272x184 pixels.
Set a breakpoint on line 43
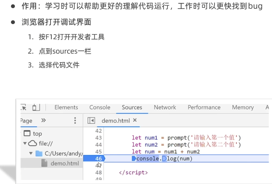click(x=98, y=138)
